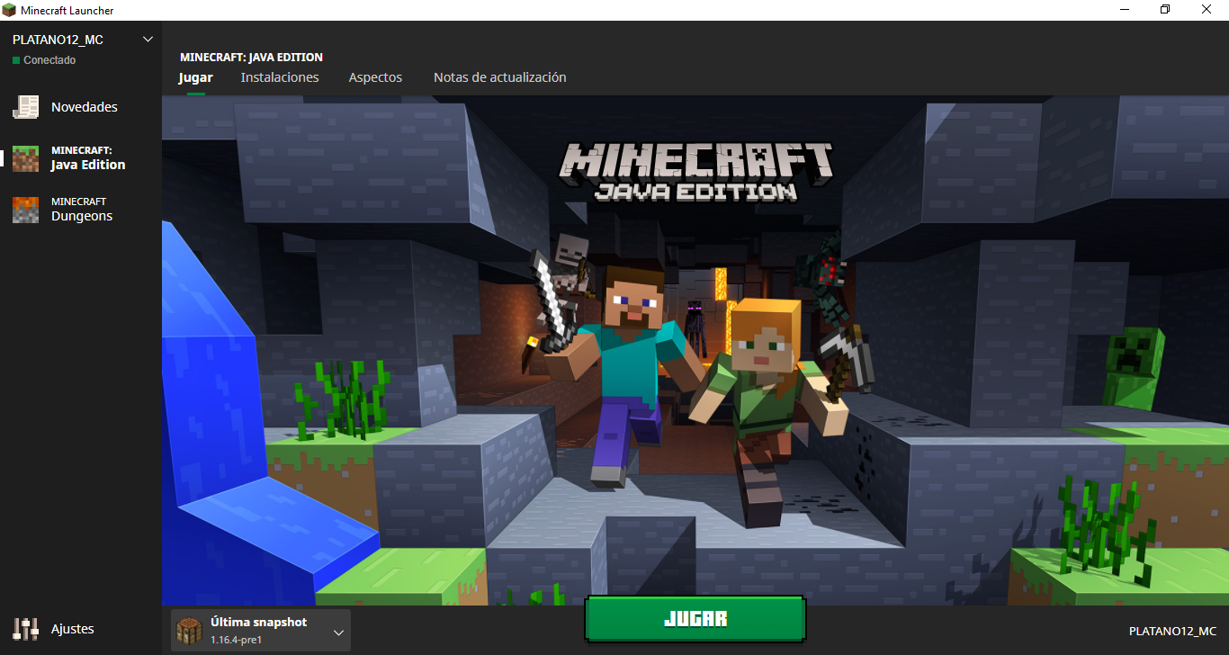Click the Novedades newspaper icon
This screenshot has width=1229, height=655.
pyautogui.click(x=25, y=107)
